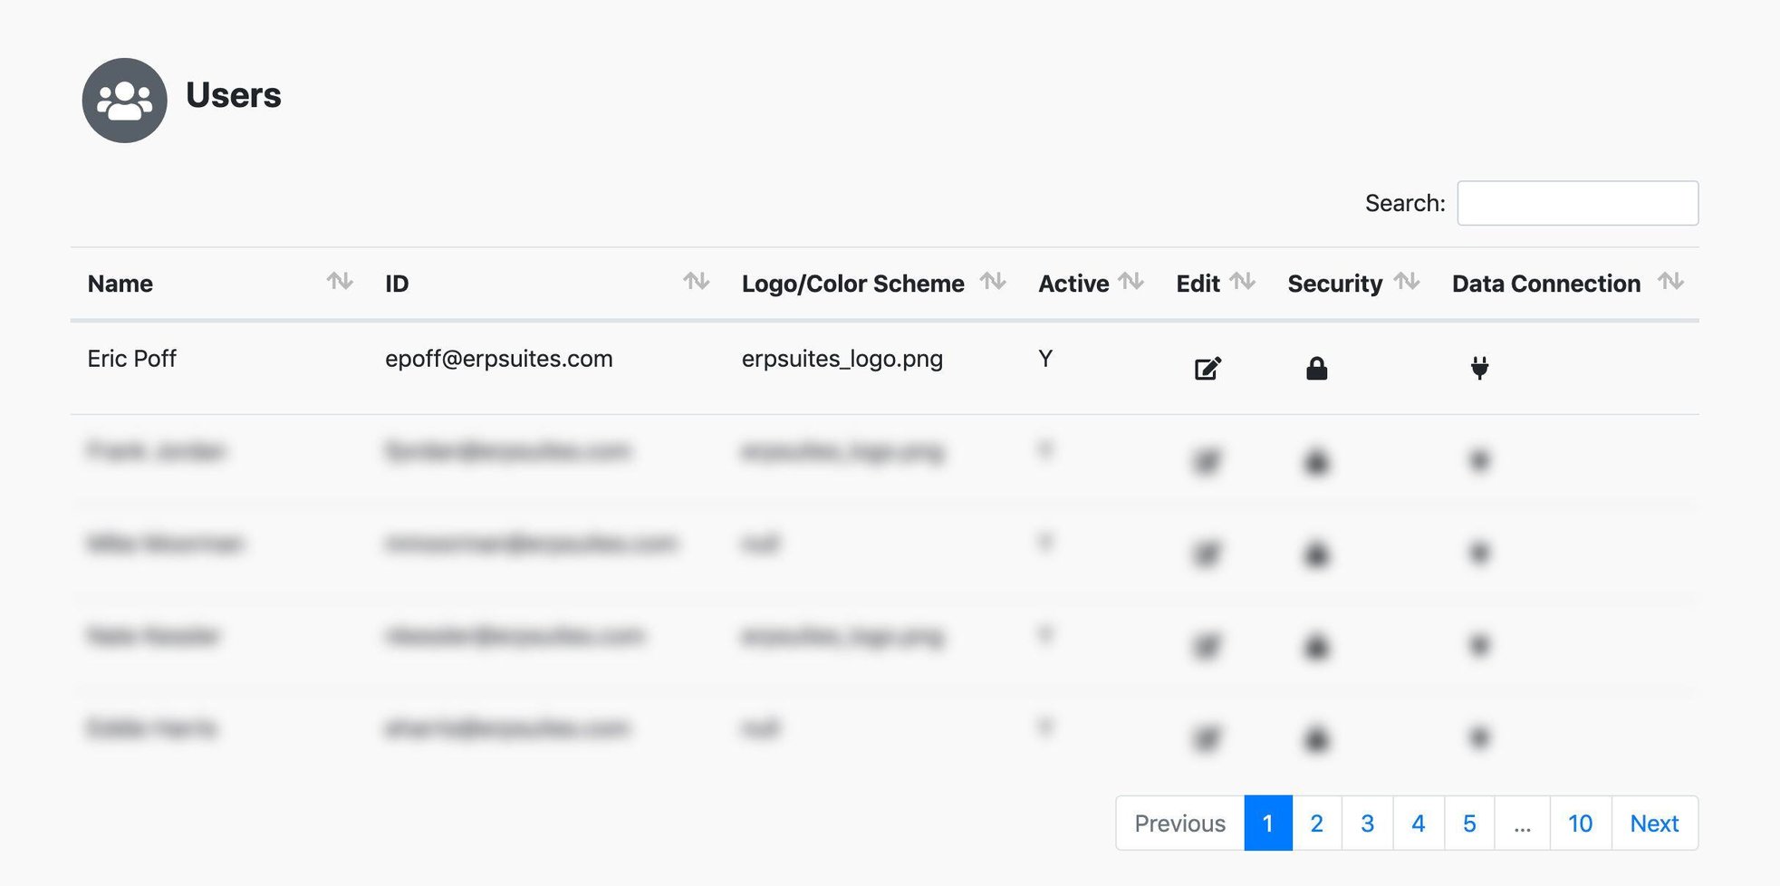Toggle sorting on the Logo/Color Scheme column
Screen dimensions: 1780x886
[x=994, y=282]
